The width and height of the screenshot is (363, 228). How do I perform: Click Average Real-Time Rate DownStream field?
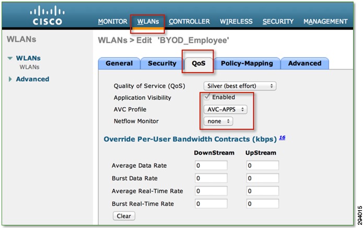(x=211, y=191)
